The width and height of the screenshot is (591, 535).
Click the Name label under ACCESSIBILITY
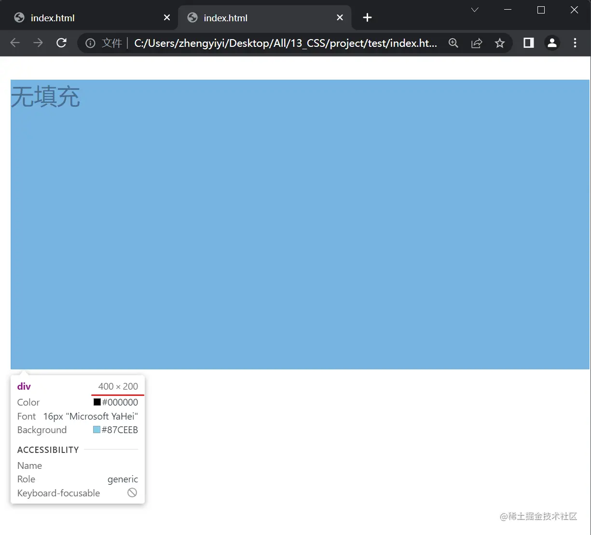coord(29,465)
